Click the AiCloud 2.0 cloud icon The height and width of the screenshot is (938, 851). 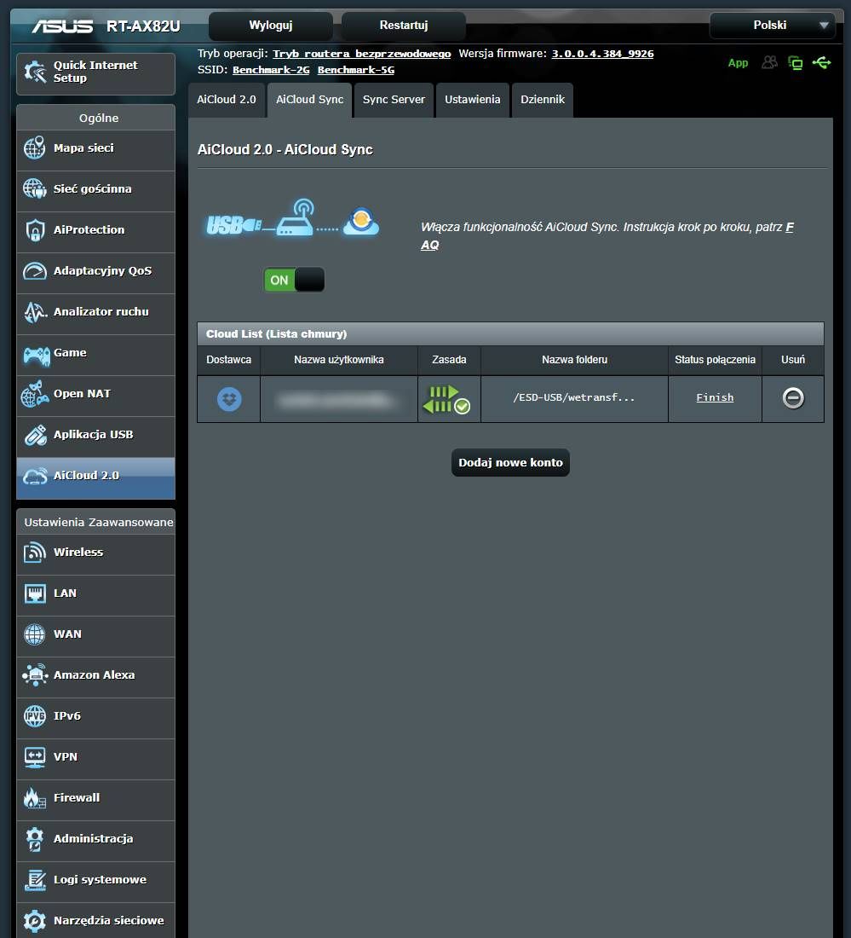[x=35, y=476]
